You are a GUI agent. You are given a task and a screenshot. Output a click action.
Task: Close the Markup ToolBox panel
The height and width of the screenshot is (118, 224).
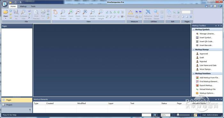221,26
